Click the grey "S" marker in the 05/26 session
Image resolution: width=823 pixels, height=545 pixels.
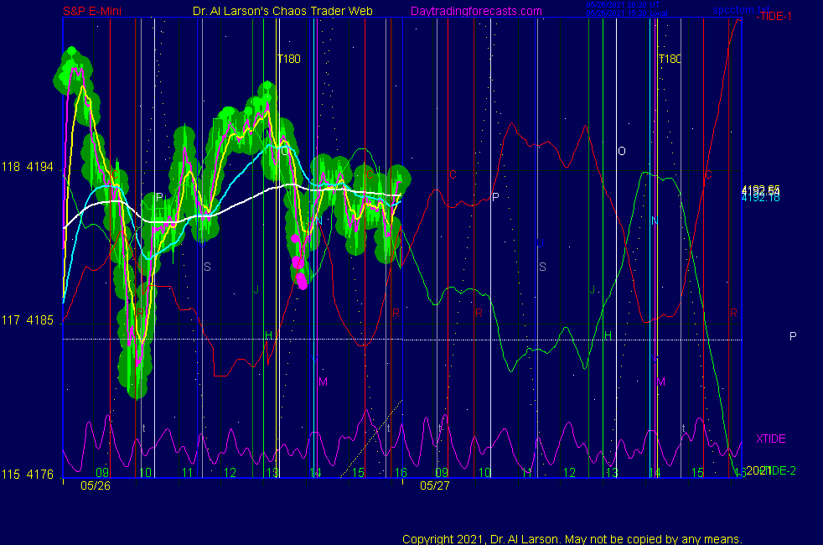207,267
